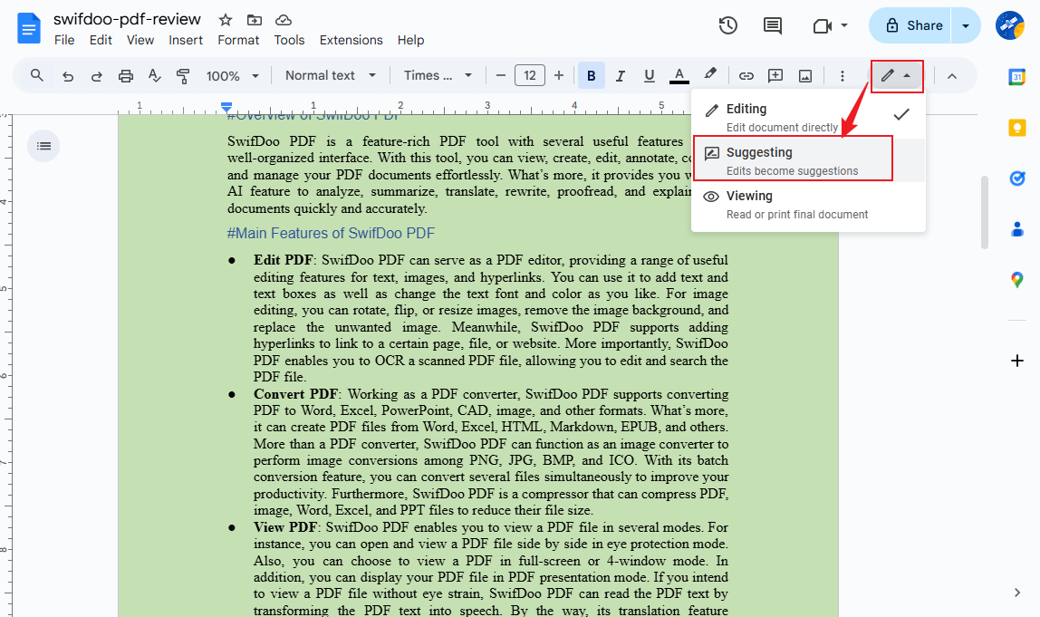This screenshot has height=617, width=1040.
Task: Open the Tools menu
Action: [x=289, y=40]
